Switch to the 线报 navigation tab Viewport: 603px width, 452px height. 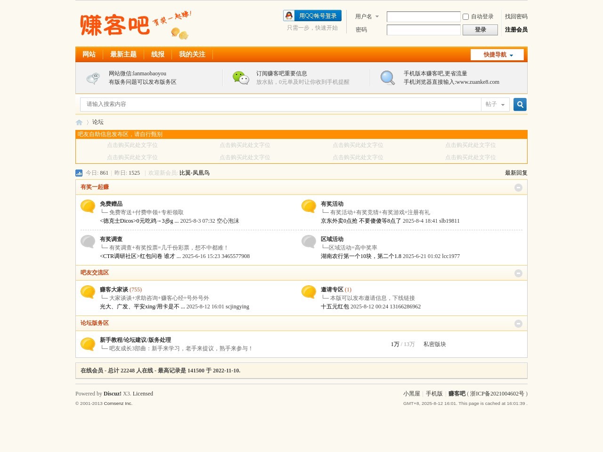(157, 55)
